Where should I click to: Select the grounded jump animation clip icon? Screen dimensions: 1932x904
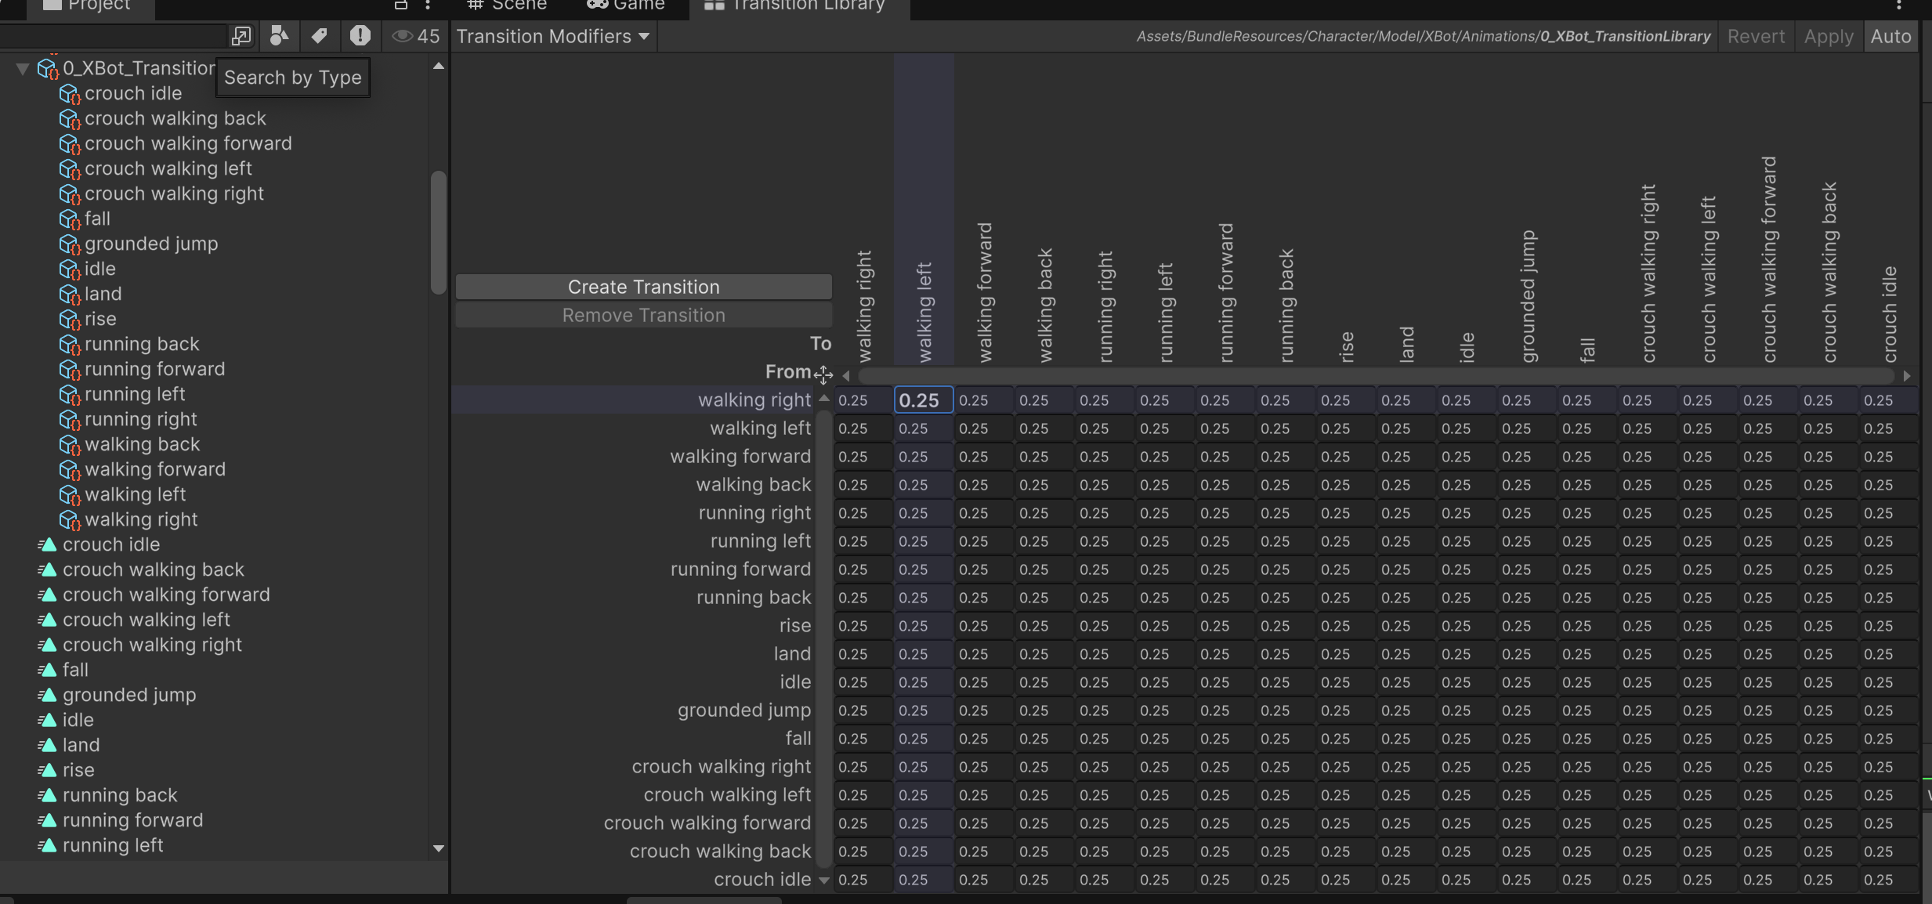click(48, 695)
